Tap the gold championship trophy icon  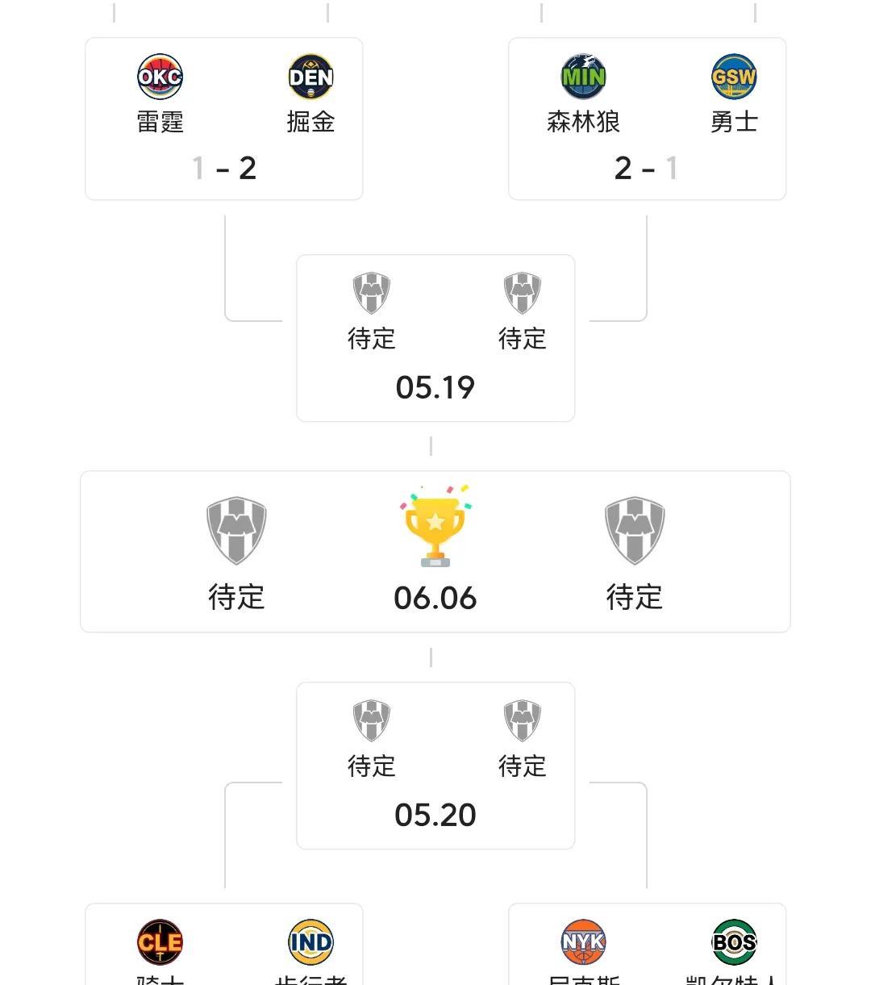pos(435,526)
